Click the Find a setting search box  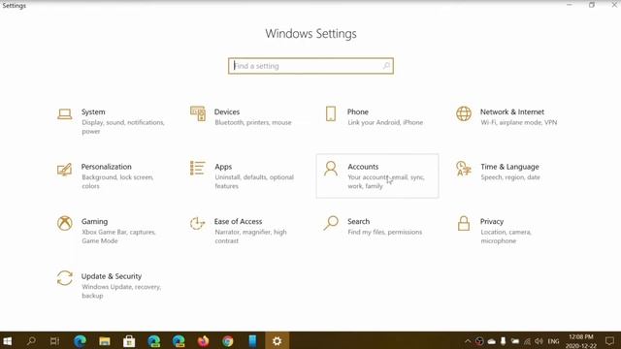[310, 66]
